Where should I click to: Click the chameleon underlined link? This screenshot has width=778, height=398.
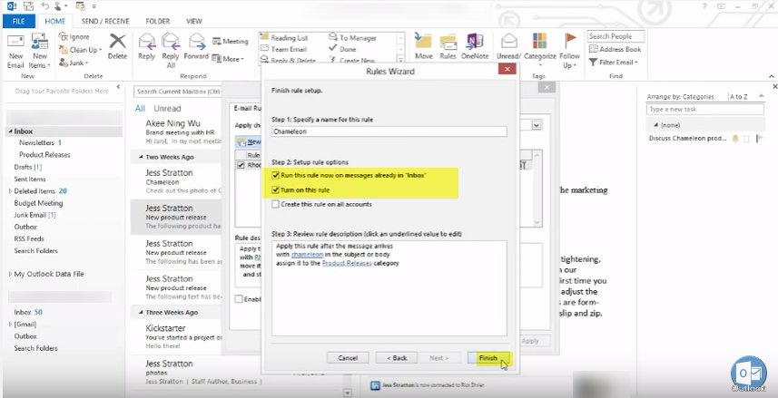pos(307,255)
